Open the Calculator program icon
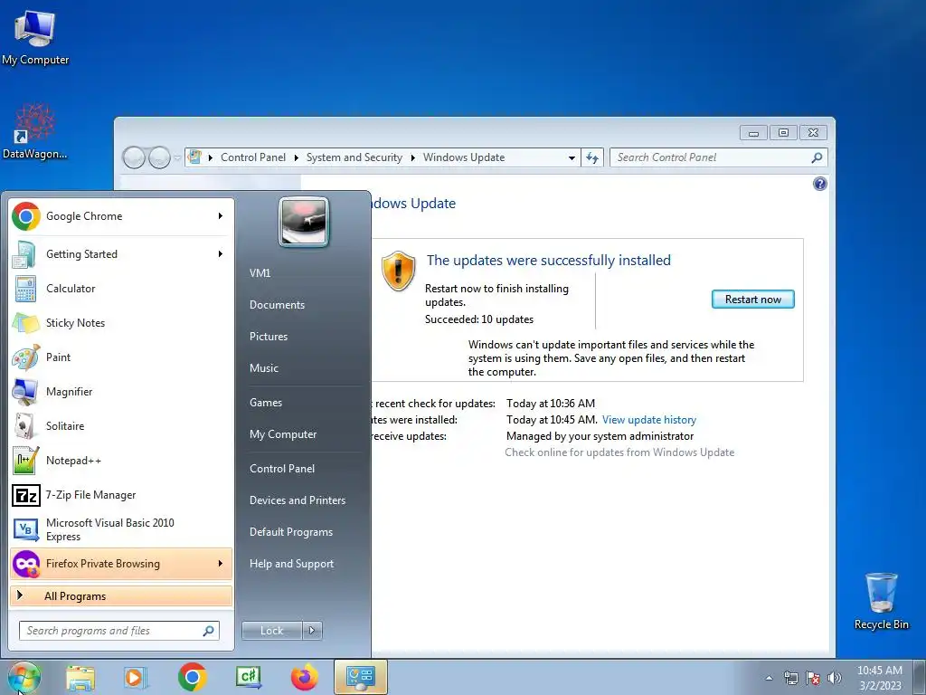 click(x=26, y=289)
